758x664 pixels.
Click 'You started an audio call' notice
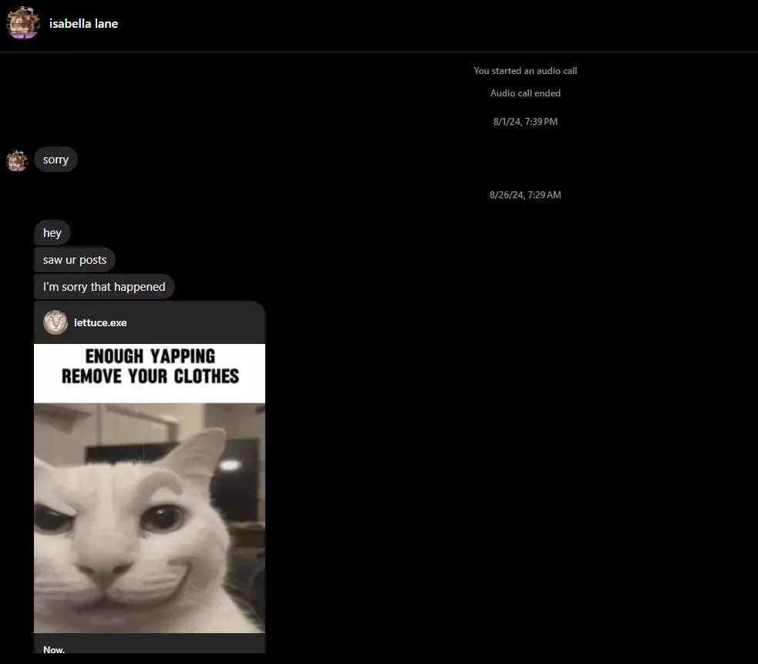pos(525,71)
